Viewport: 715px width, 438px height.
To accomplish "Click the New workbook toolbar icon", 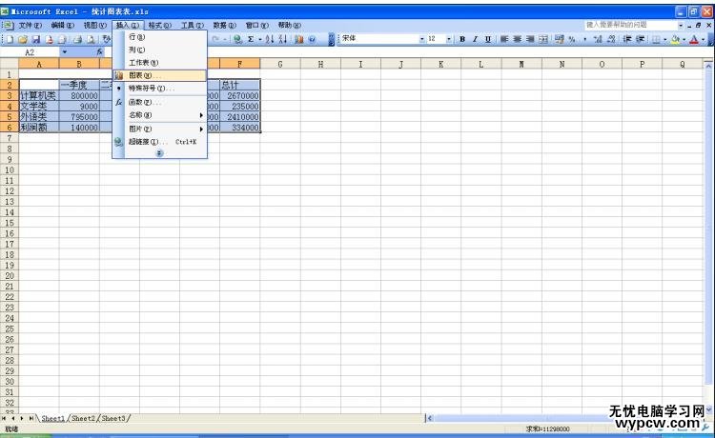I will click(10, 39).
